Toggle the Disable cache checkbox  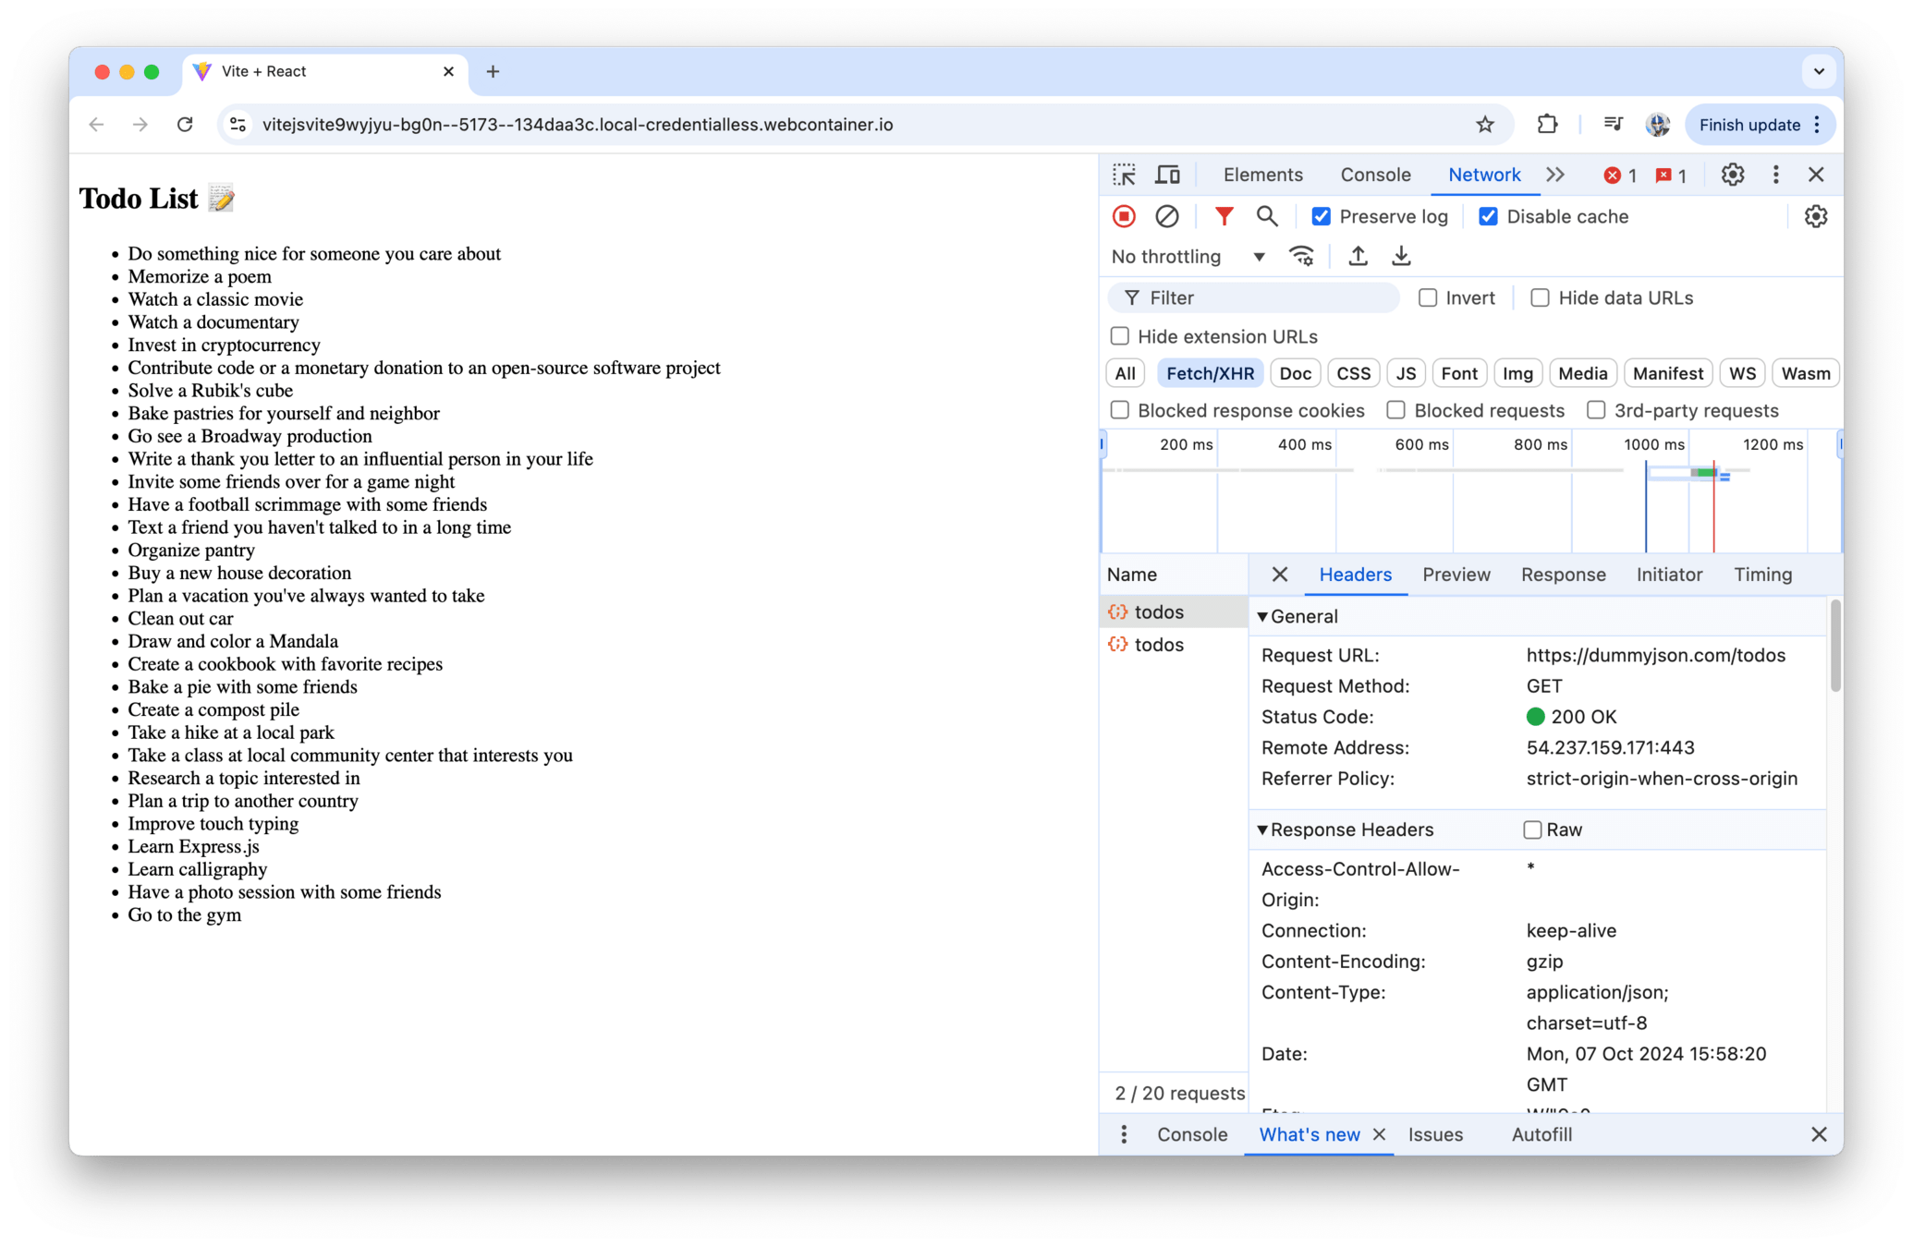[x=1488, y=216]
